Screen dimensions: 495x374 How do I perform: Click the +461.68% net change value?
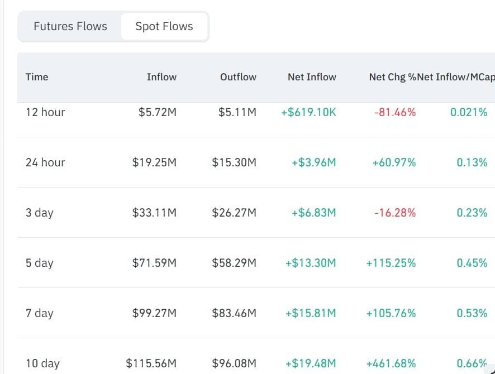coord(391,363)
